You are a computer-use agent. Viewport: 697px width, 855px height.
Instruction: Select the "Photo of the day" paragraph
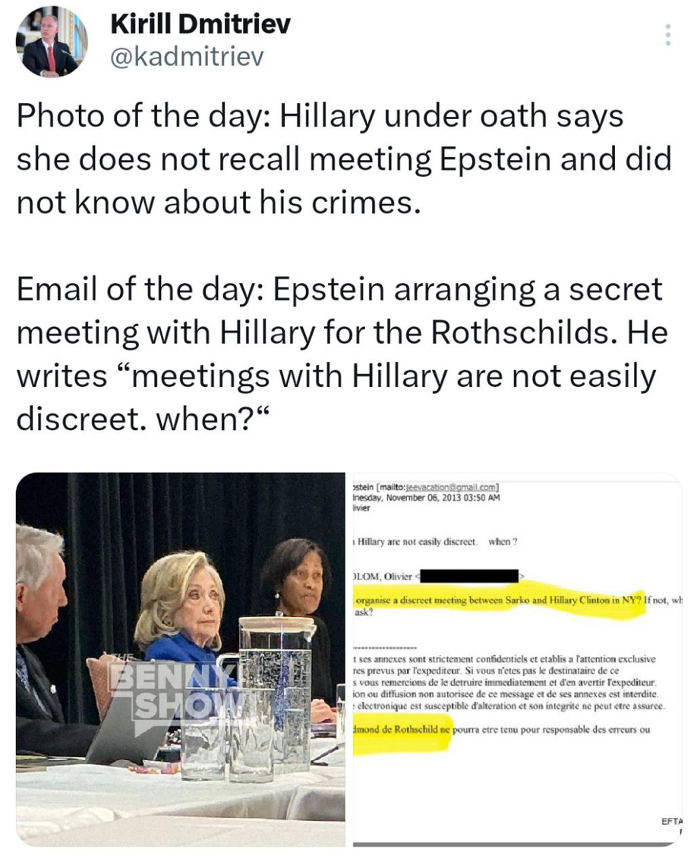pyautogui.click(x=344, y=159)
